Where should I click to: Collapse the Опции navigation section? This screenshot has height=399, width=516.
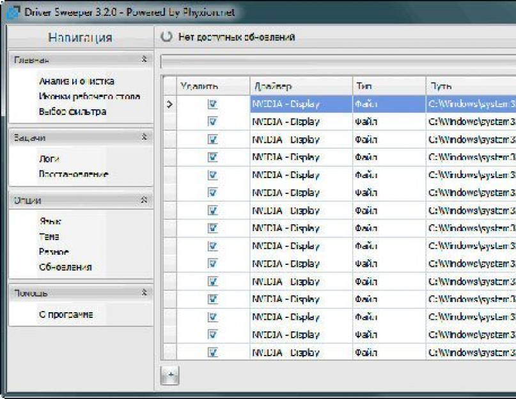[144, 200]
